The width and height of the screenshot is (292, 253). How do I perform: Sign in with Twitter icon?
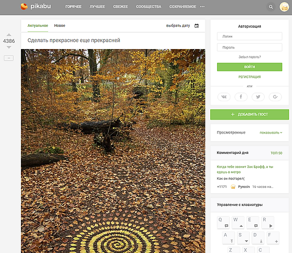pyautogui.click(x=258, y=97)
